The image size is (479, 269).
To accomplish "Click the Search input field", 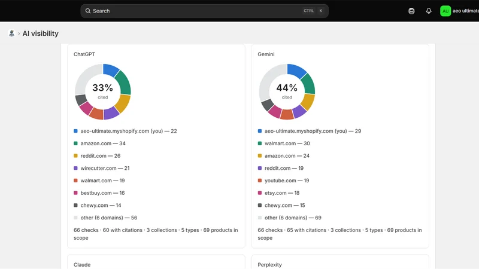I will pyautogui.click(x=204, y=11).
